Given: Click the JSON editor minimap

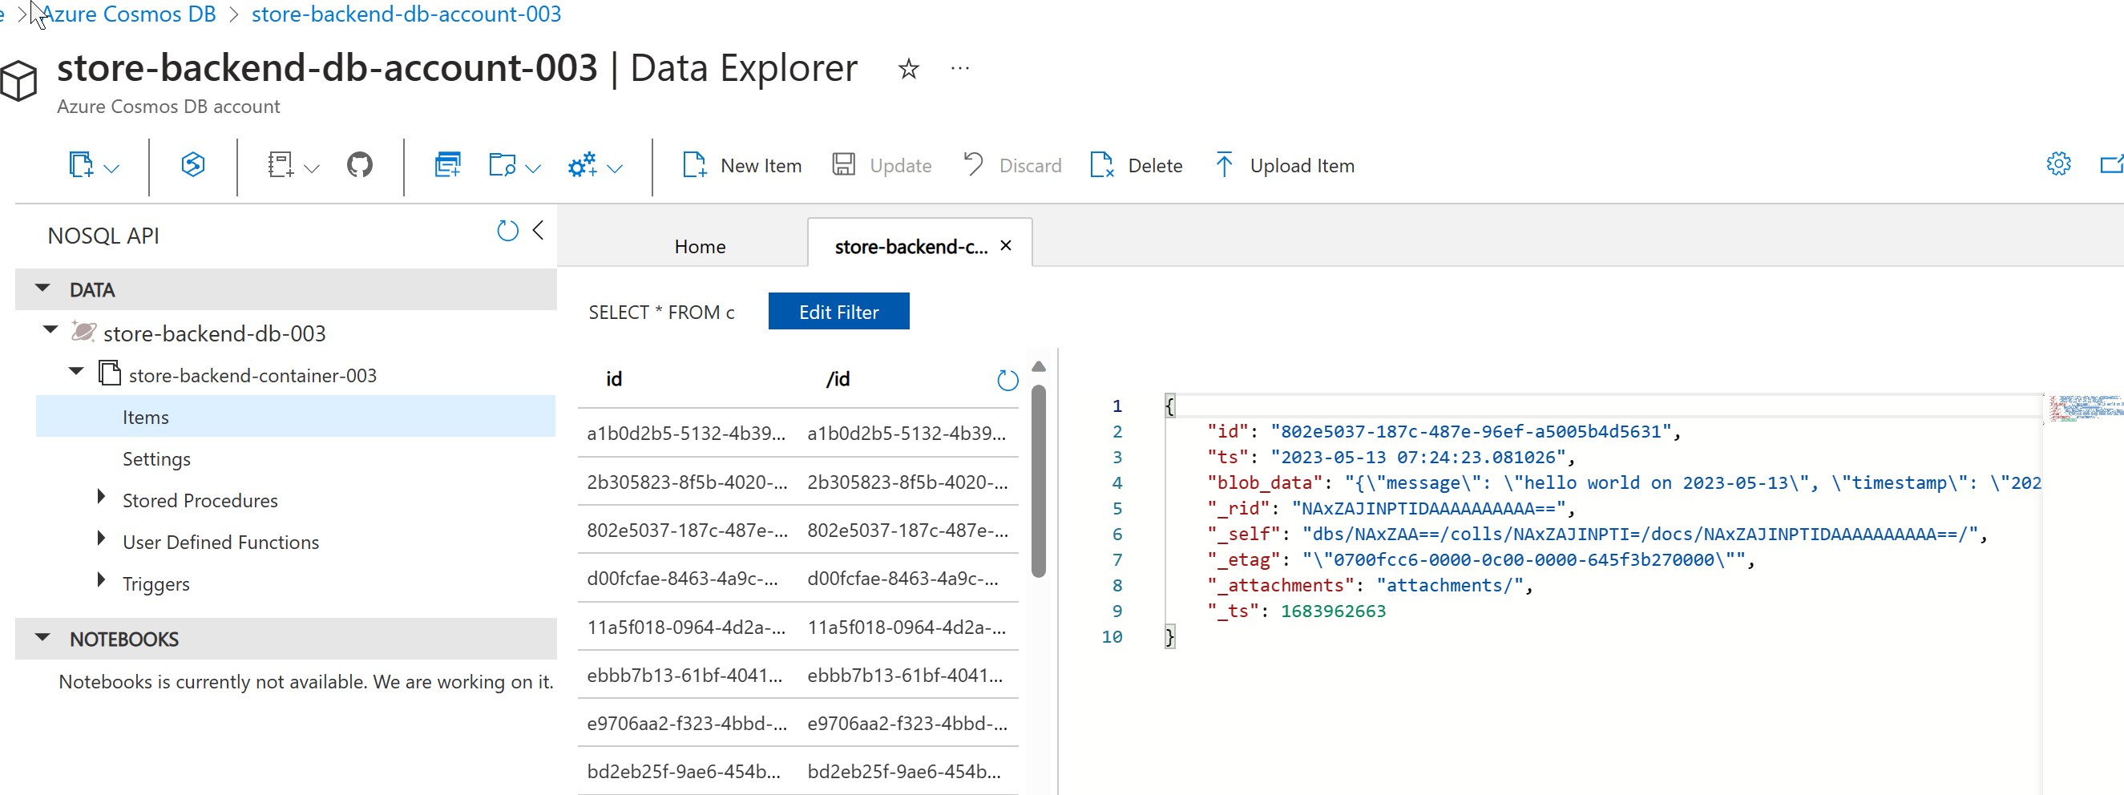Looking at the screenshot, I should pyautogui.click(x=2086, y=408).
